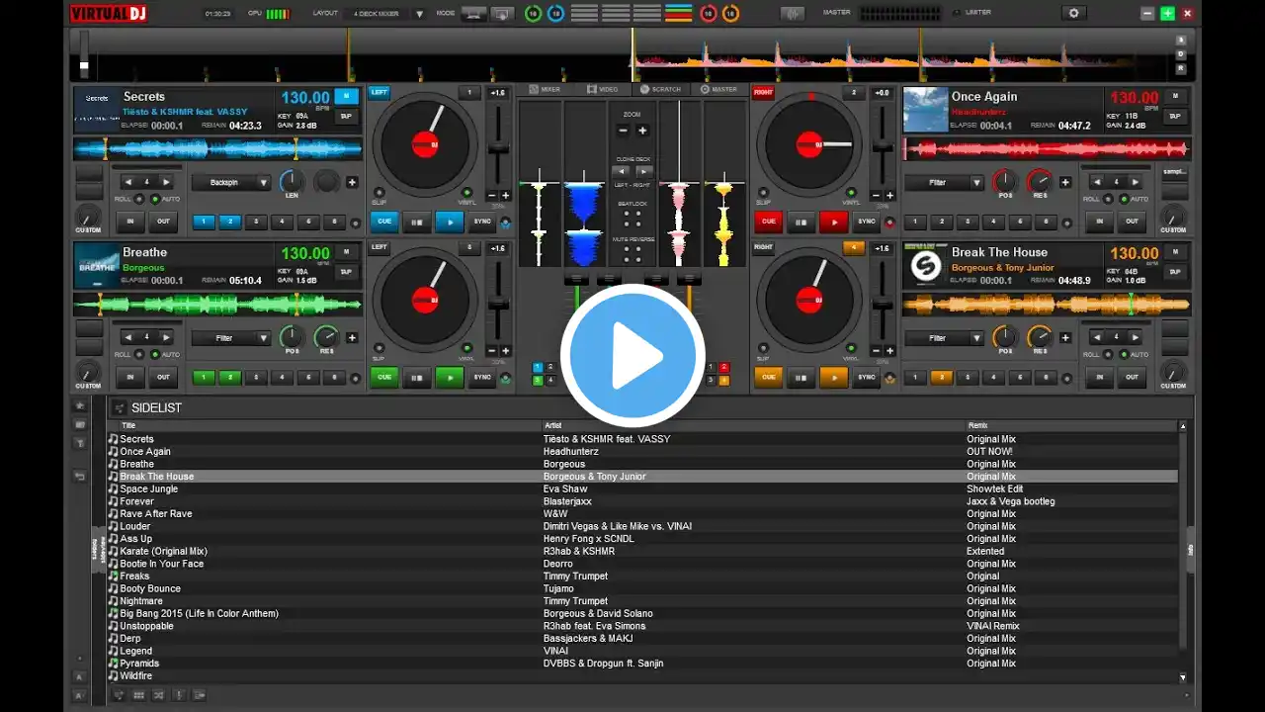Click the plus icon beside Backspin effect knobs
This screenshot has height=712, width=1265.
pos(352,182)
